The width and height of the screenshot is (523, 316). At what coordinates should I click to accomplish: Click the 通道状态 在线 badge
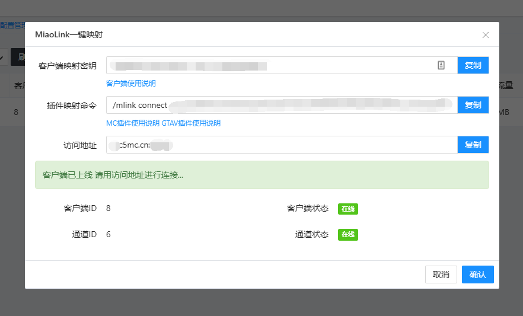coord(348,235)
